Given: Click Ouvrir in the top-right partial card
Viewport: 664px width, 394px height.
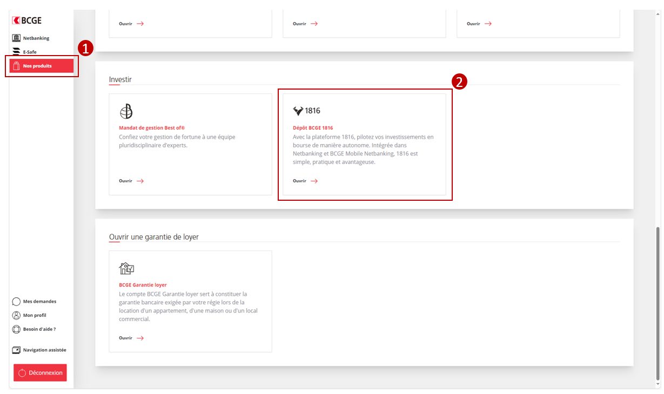Looking at the screenshot, I should [473, 24].
